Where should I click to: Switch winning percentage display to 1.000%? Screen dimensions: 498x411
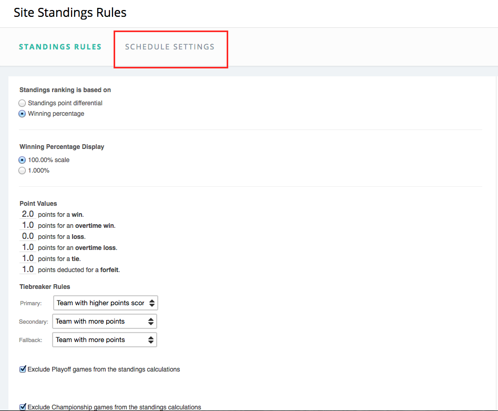coord(22,170)
